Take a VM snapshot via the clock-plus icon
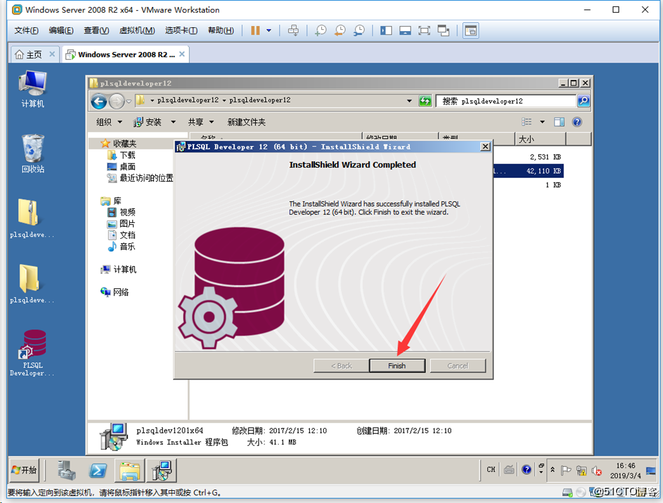Viewport: 663px width, 503px height. point(321,30)
